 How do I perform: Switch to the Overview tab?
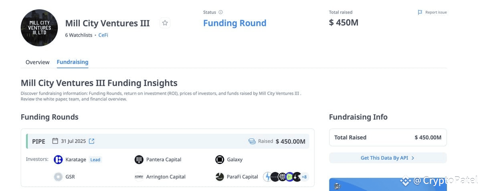click(x=37, y=62)
